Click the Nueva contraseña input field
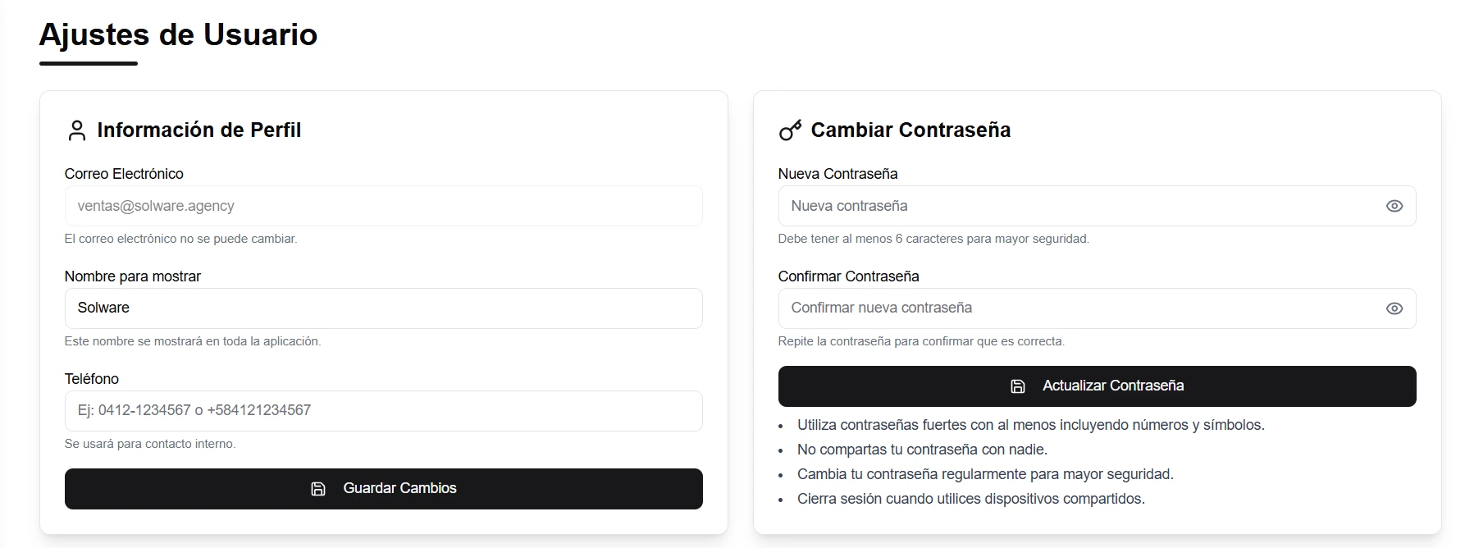Image resolution: width=1465 pixels, height=548 pixels. 1075,206
